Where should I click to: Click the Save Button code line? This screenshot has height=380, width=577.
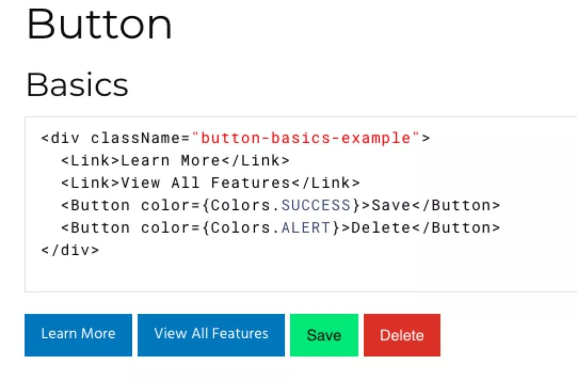coord(280,205)
